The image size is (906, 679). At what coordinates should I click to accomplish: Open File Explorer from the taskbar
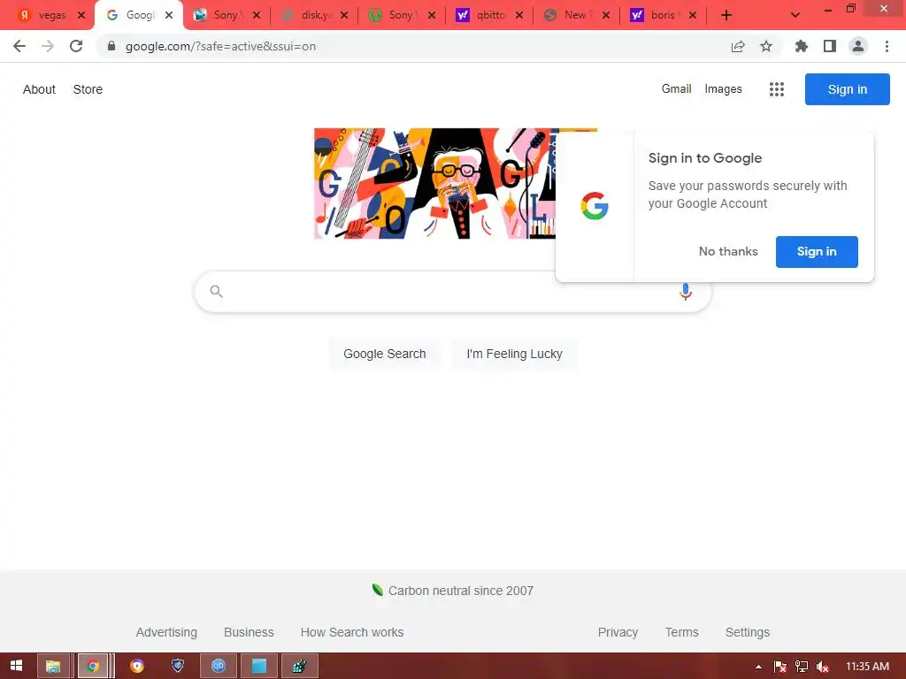54,667
